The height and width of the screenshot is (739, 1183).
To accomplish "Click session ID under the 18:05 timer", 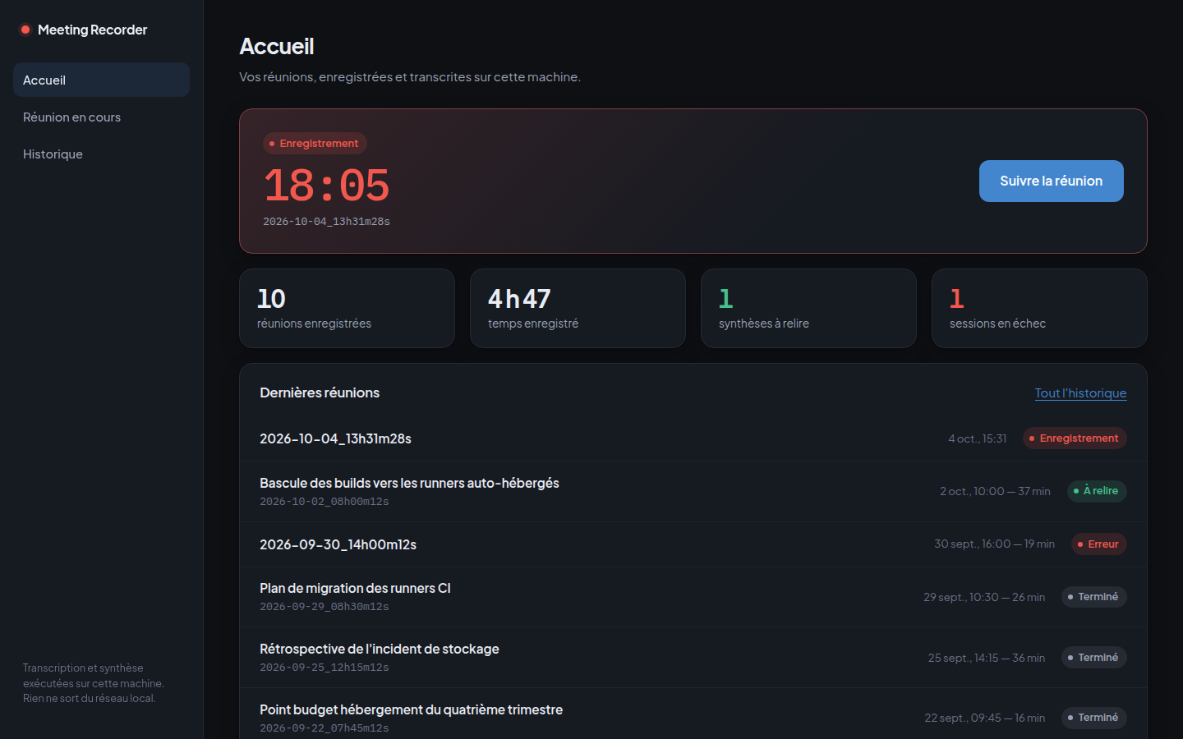I will (326, 222).
